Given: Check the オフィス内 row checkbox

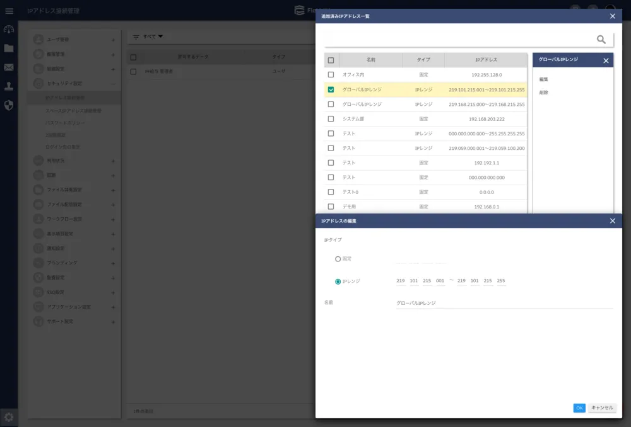Looking at the screenshot, I should click(331, 74).
